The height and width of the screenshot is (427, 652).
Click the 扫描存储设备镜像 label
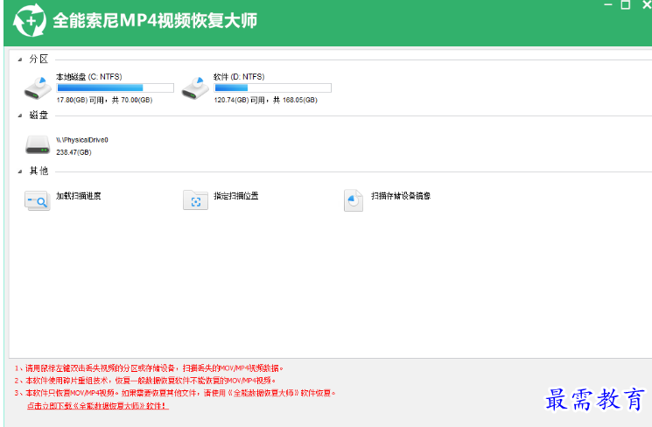(401, 196)
